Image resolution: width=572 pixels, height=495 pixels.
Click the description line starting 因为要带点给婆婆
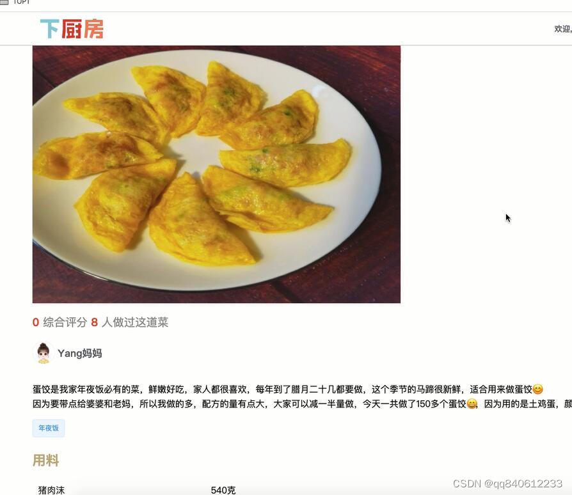[x=302, y=404]
